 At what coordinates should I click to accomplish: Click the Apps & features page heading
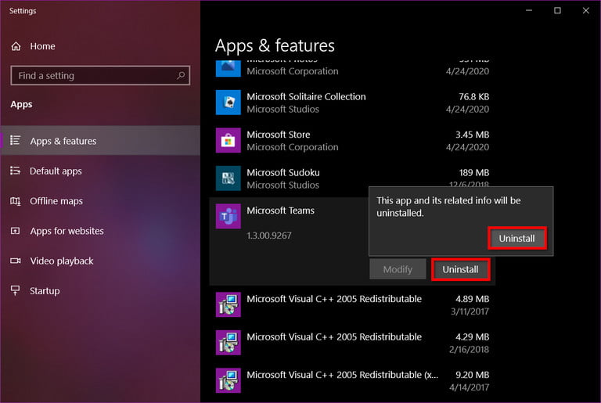coord(275,45)
